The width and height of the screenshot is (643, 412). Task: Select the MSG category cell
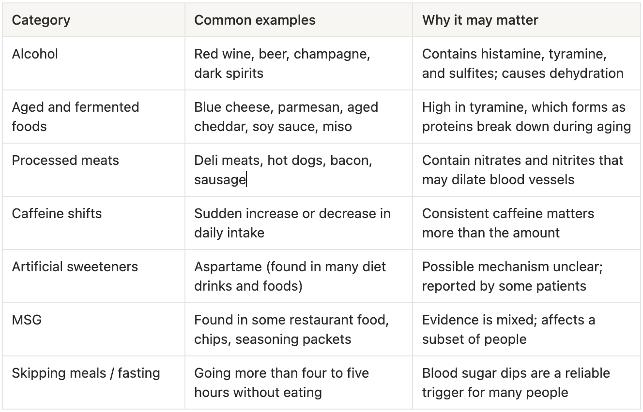click(x=93, y=329)
